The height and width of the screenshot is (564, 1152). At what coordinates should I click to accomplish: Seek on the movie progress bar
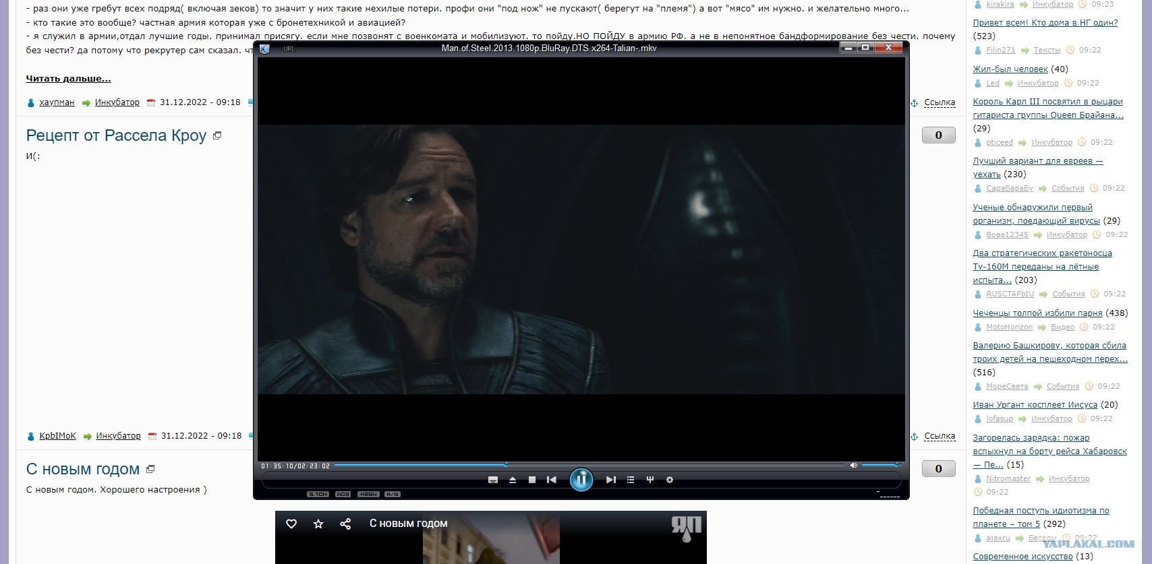click(589, 465)
